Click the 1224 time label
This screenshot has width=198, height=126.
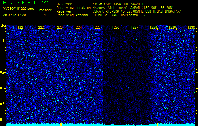[78, 27]
